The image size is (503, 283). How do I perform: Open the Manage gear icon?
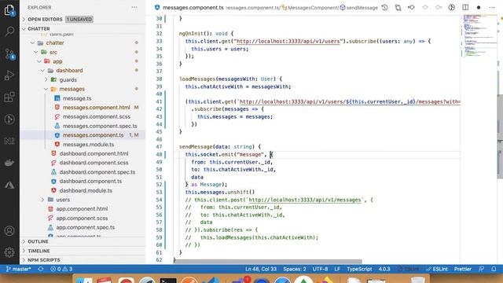9,252
